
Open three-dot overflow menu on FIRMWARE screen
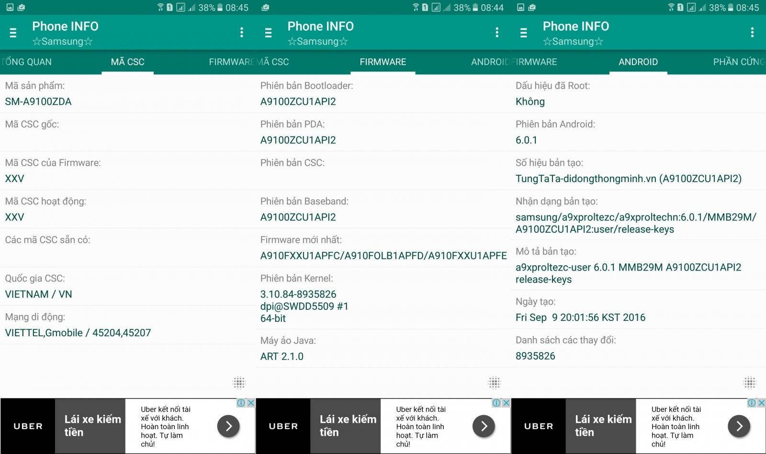click(x=497, y=32)
